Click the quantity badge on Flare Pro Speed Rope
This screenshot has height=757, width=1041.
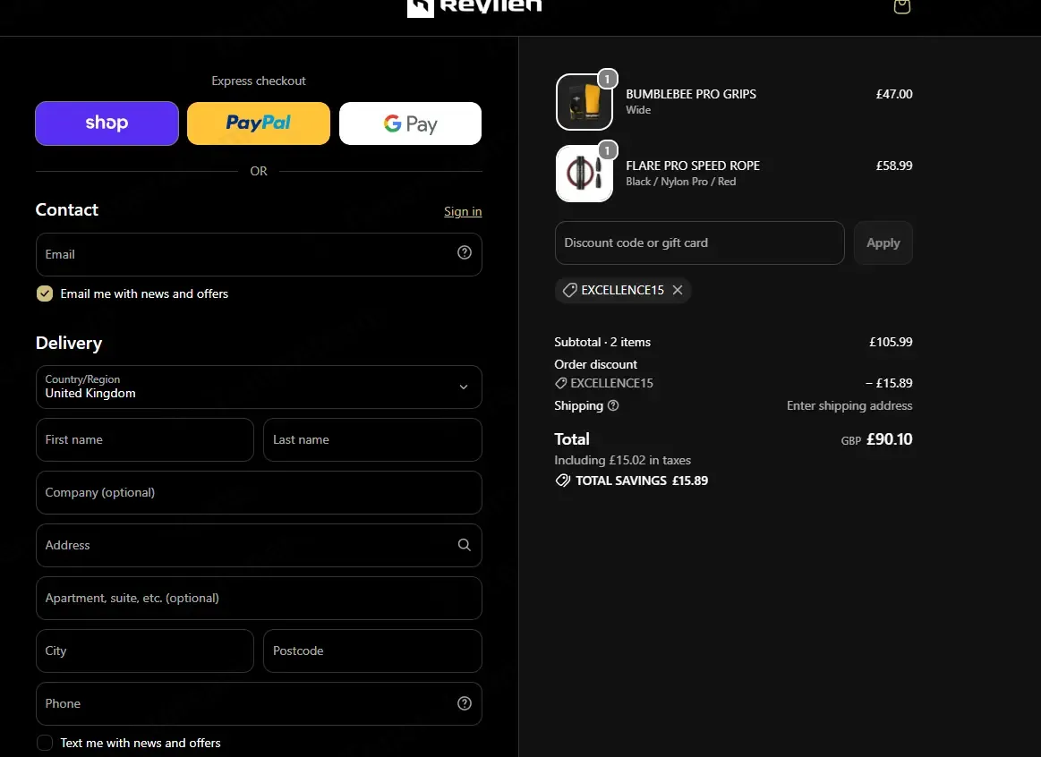click(x=607, y=150)
